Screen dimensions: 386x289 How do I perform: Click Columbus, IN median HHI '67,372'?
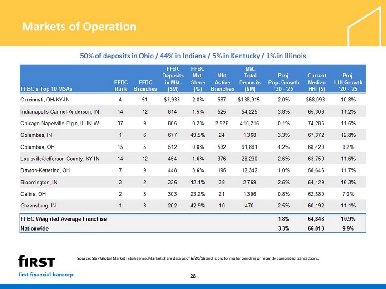[x=316, y=135]
